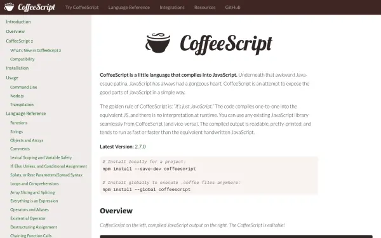Image resolution: width=381 pixels, height=238 pixels.
Task: Open Operators and Aliases
Action: tap(29, 210)
